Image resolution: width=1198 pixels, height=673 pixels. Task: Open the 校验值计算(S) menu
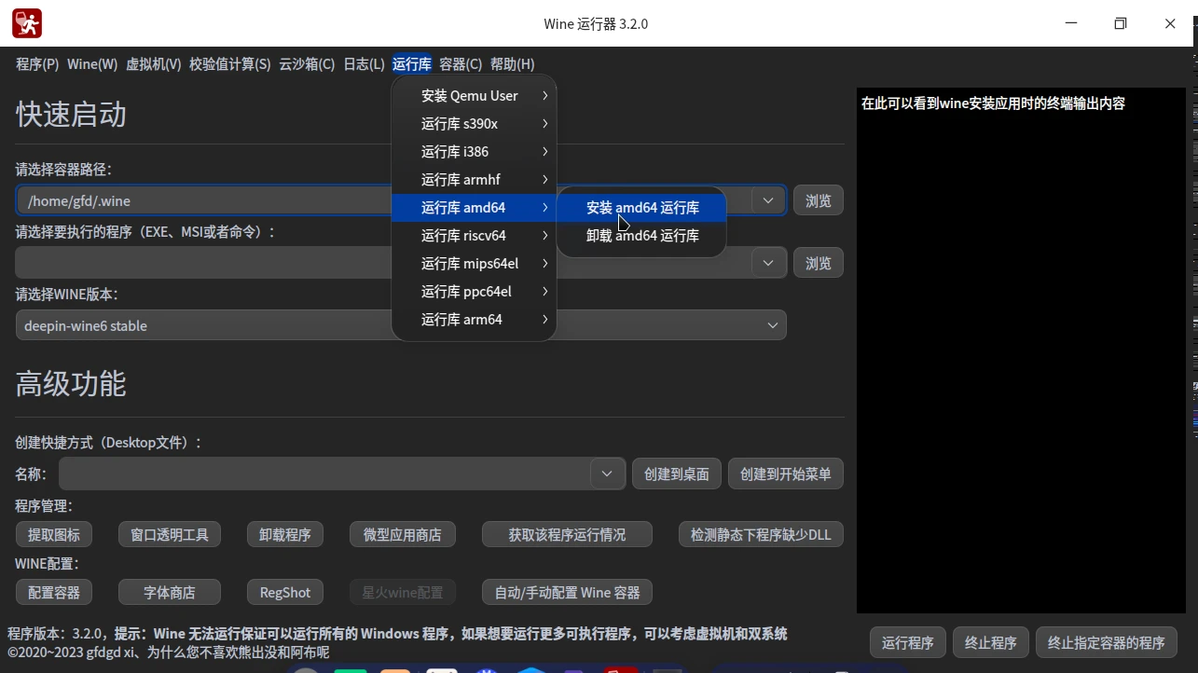230,64
